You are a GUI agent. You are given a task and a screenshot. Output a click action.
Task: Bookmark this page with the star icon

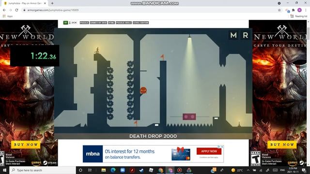[x=279, y=10]
